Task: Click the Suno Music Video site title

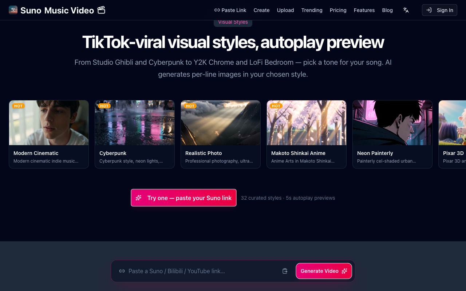Action: click(x=57, y=10)
